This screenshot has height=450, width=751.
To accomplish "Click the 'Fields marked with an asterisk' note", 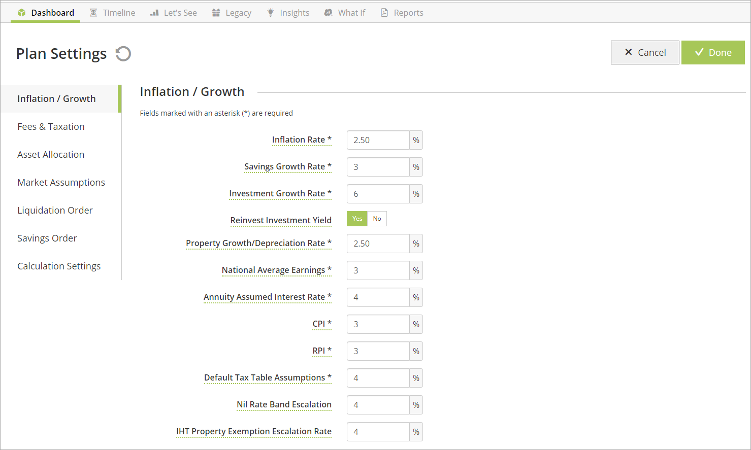I will (x=216, y=113).
